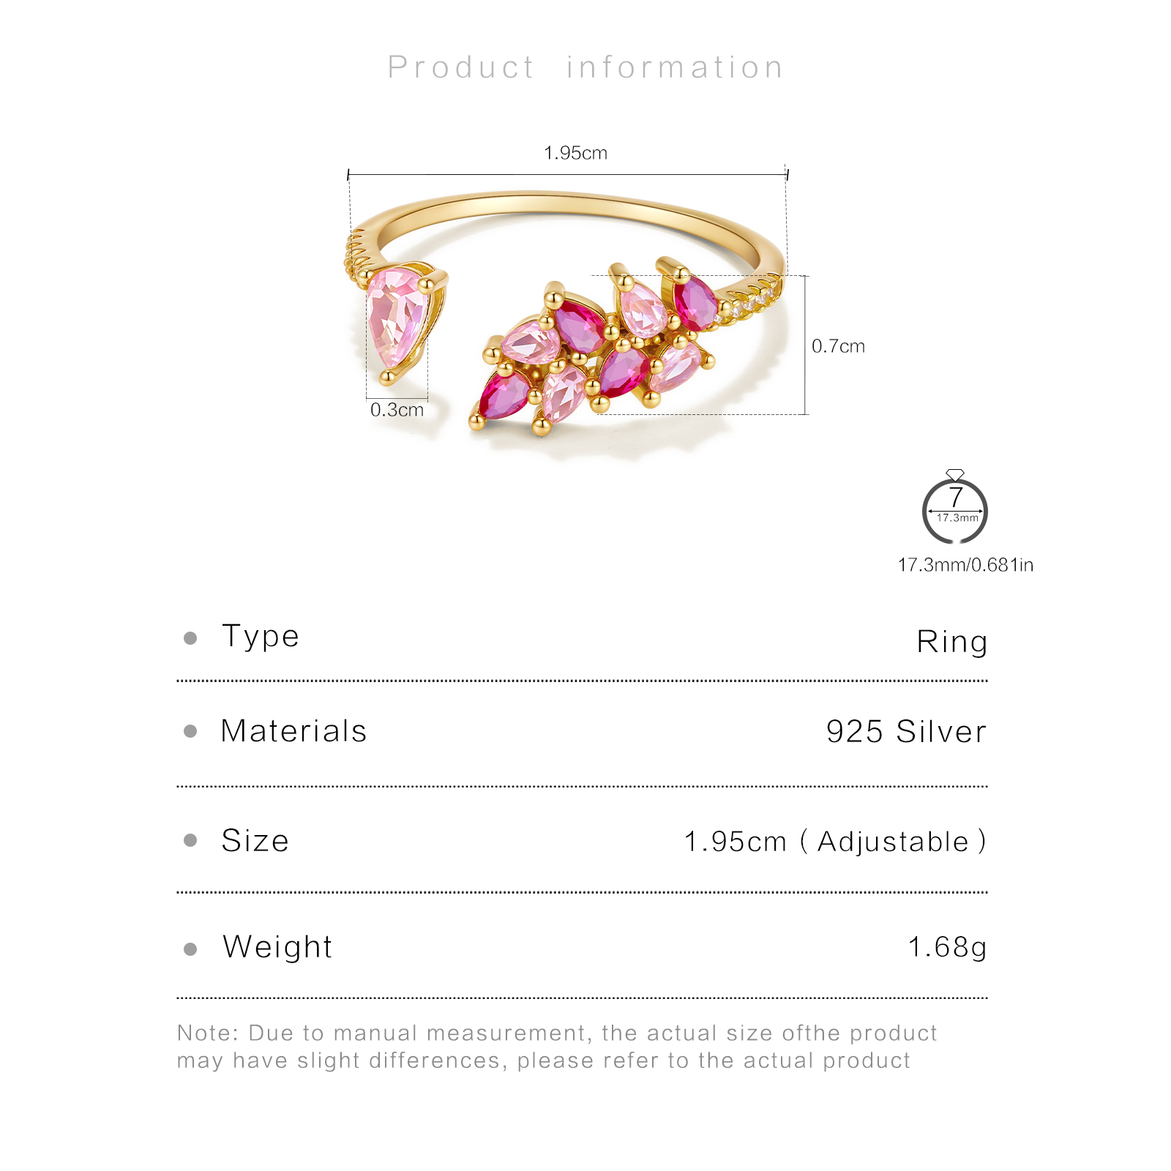Click the Ring type value
Screen dimensions: 1171x1171
[951, 642]
